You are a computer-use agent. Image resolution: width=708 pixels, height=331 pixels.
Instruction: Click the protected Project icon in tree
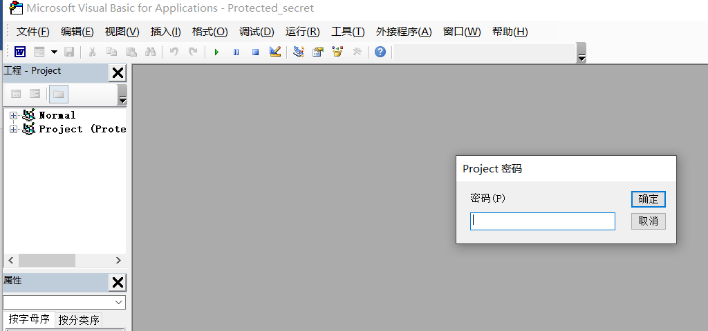(28, 129)
